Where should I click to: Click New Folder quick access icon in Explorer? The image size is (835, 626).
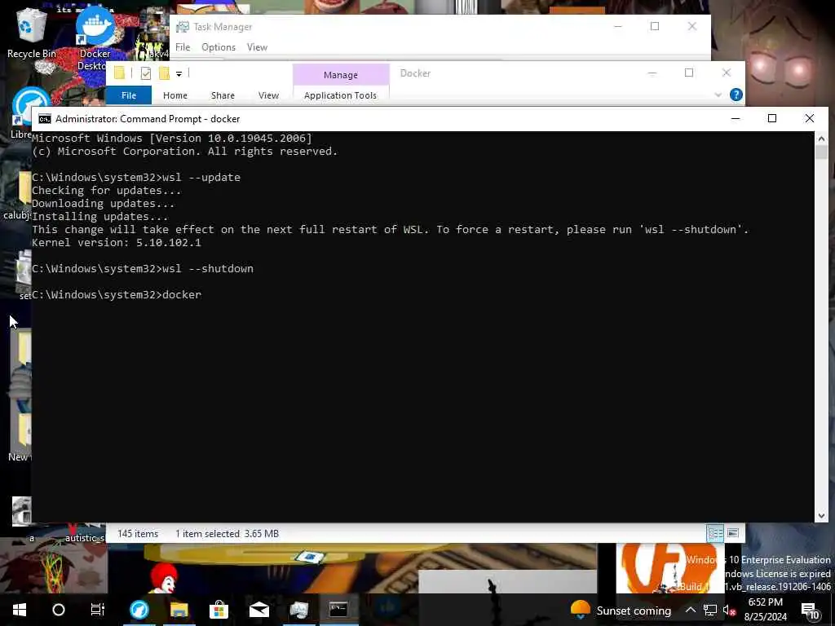click(164, 73)
